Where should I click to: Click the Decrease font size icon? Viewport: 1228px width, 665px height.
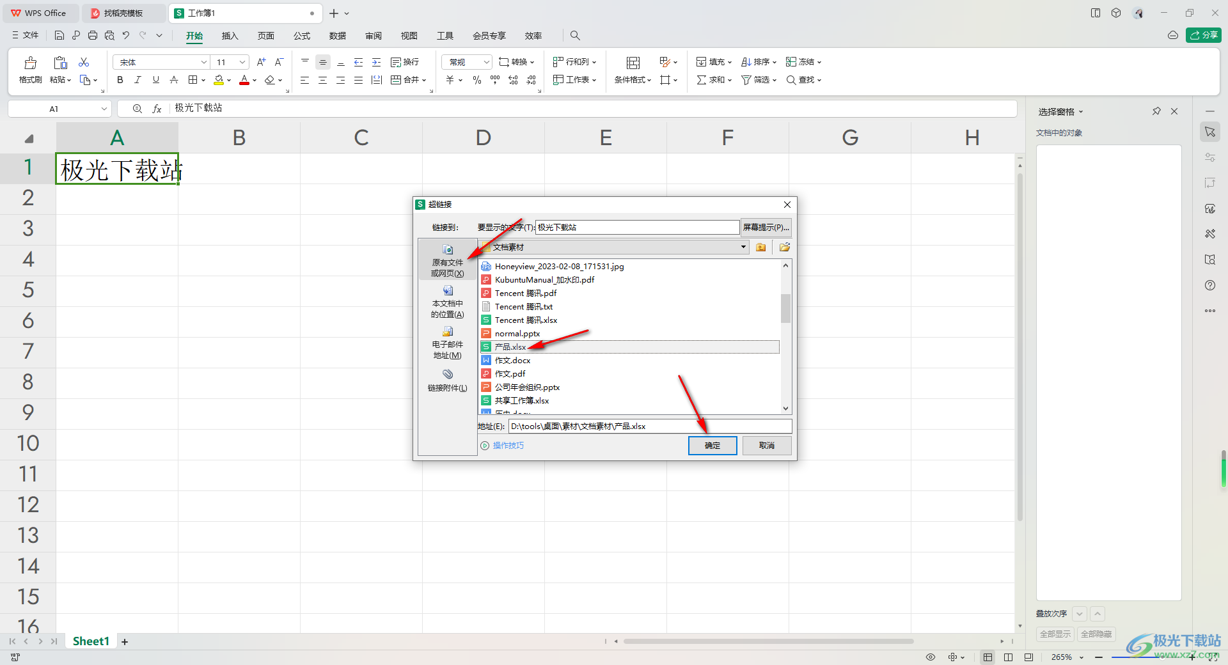pyautogui.click(x=279, y=62)
